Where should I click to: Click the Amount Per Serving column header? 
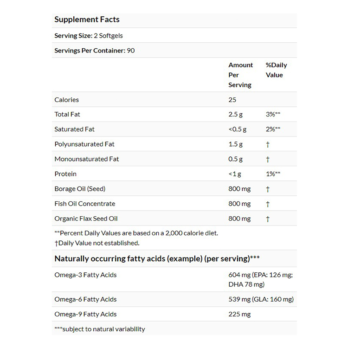pos(240,75)
